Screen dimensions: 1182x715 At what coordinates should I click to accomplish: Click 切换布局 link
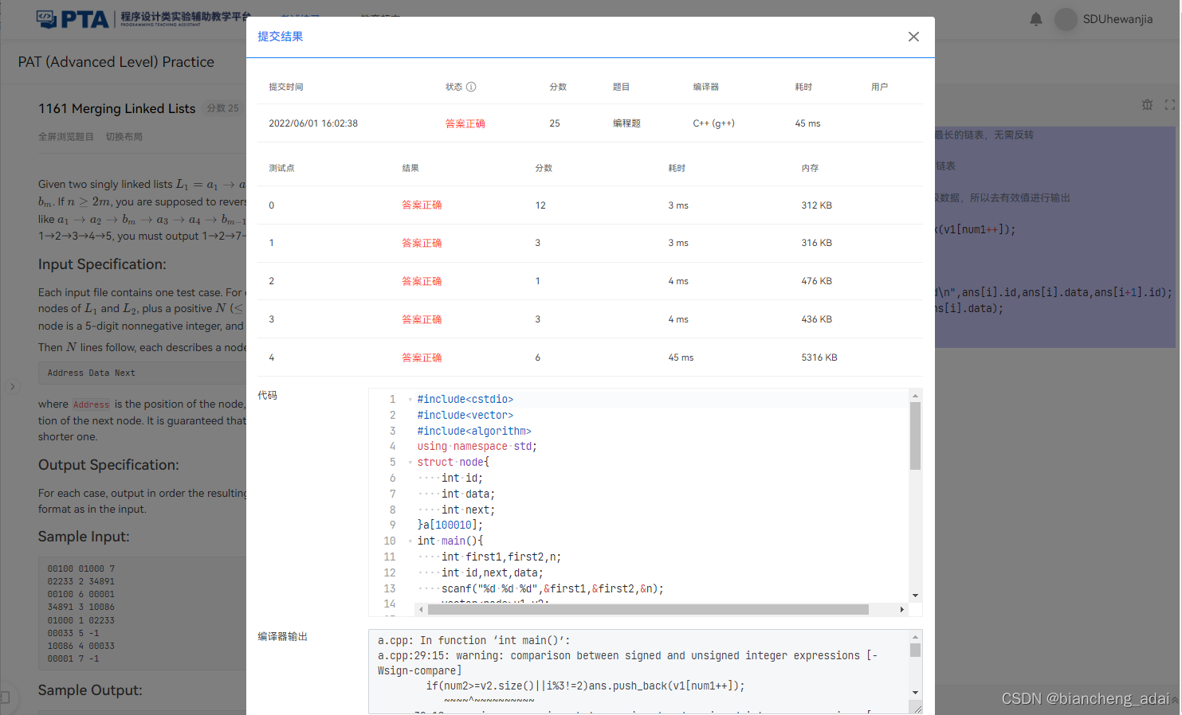point(124,137)
